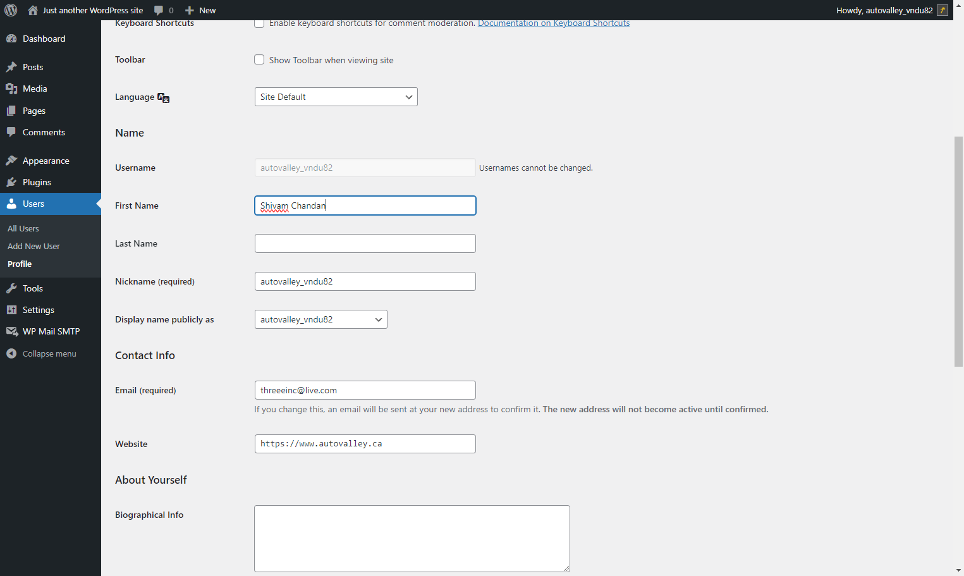
Task: Click the home icon beside the site name
Action: (33, 10)
